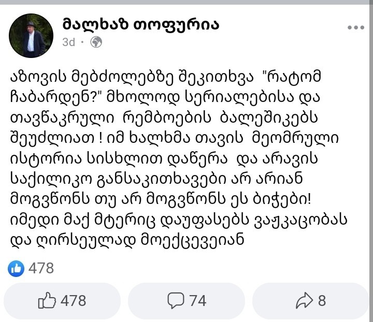Click the blue like reaction icon
373x322 pixels.
click(x=17, y=268)
